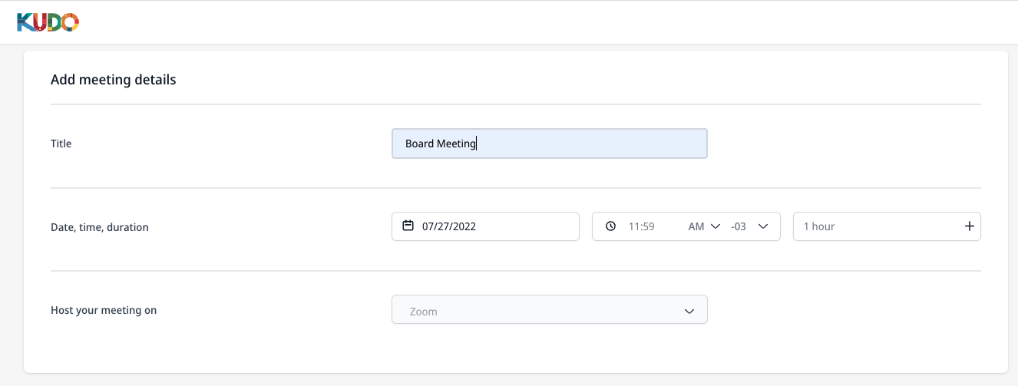Click the calendar icon in date field
1018x386 pixels.
408,226
